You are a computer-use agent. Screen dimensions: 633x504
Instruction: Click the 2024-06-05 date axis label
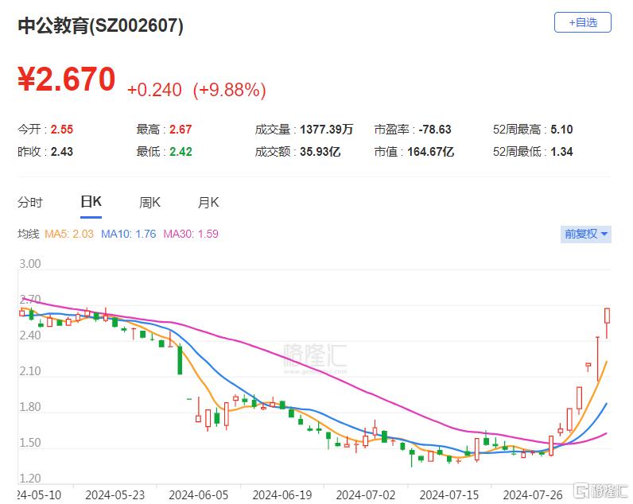199,494
